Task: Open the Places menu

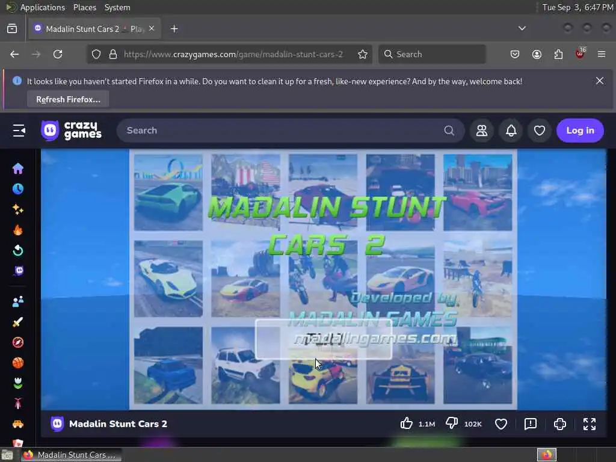Action: [x=84, y=7]
